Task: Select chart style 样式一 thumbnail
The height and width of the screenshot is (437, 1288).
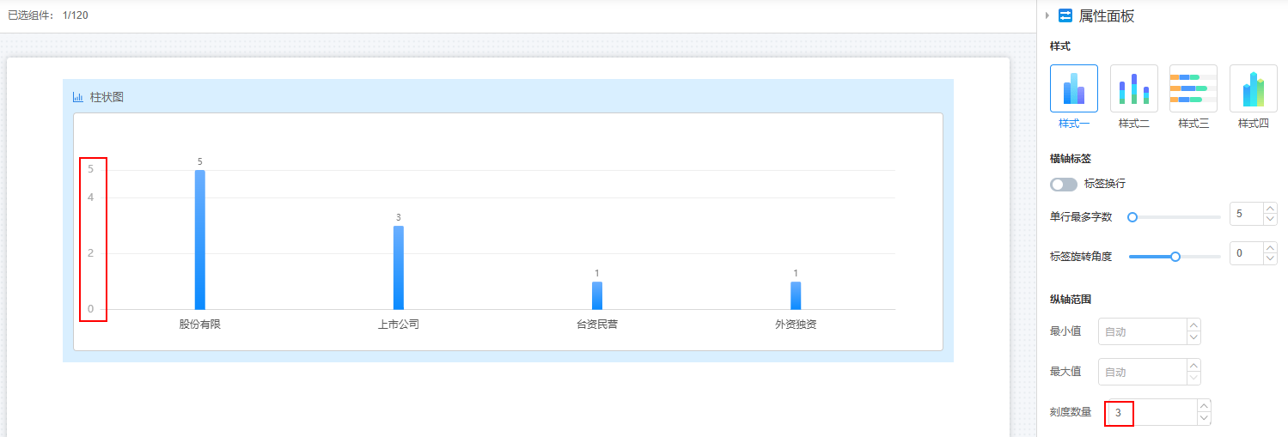Action: tap(1073, 88)
